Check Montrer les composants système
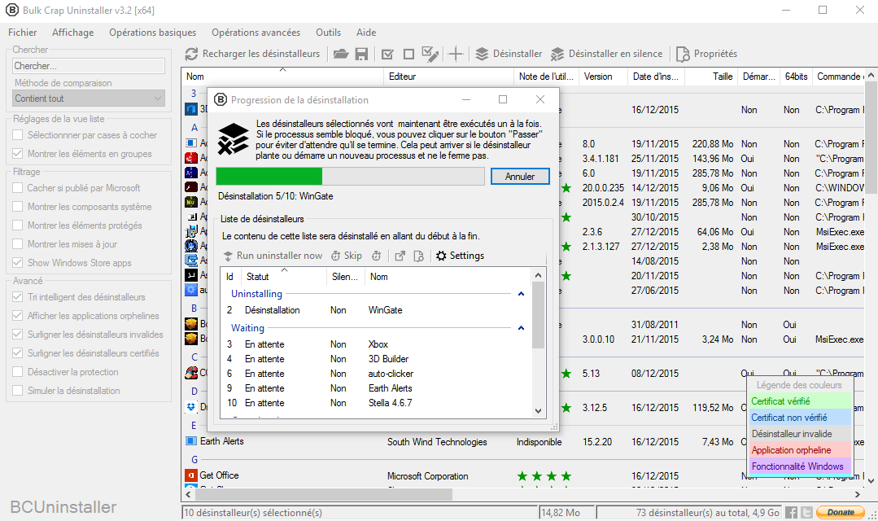The width and height of the screenshot is (878, 521). pyautogui.click(x=18, y=207)
